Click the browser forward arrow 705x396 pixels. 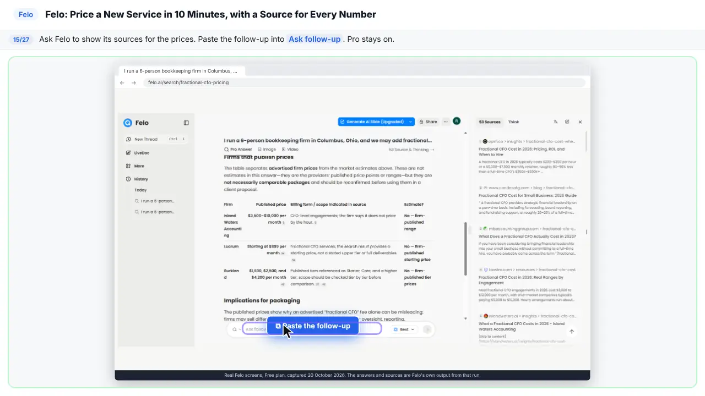click(133, 82)
